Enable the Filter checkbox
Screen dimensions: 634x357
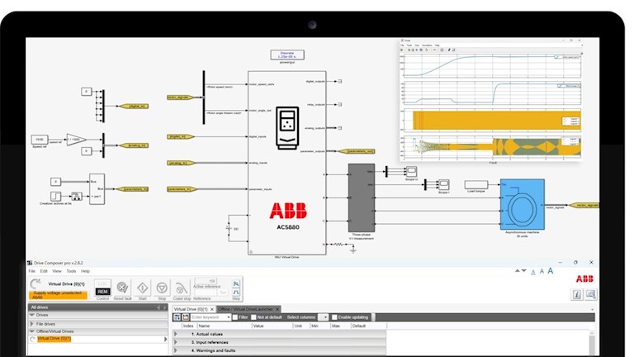pyautogui.click(x=234, y=317)
